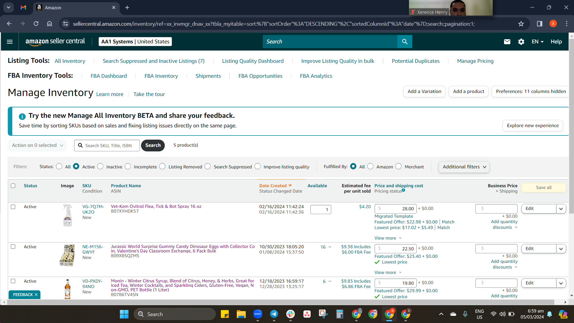Image resolution: width=574 pixels, height=323 pixels.
Task: Go to FBA Inventory
Action: point(161,76)
